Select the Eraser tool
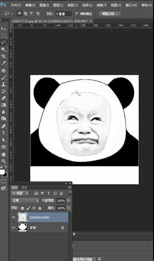 pos(4,98)
